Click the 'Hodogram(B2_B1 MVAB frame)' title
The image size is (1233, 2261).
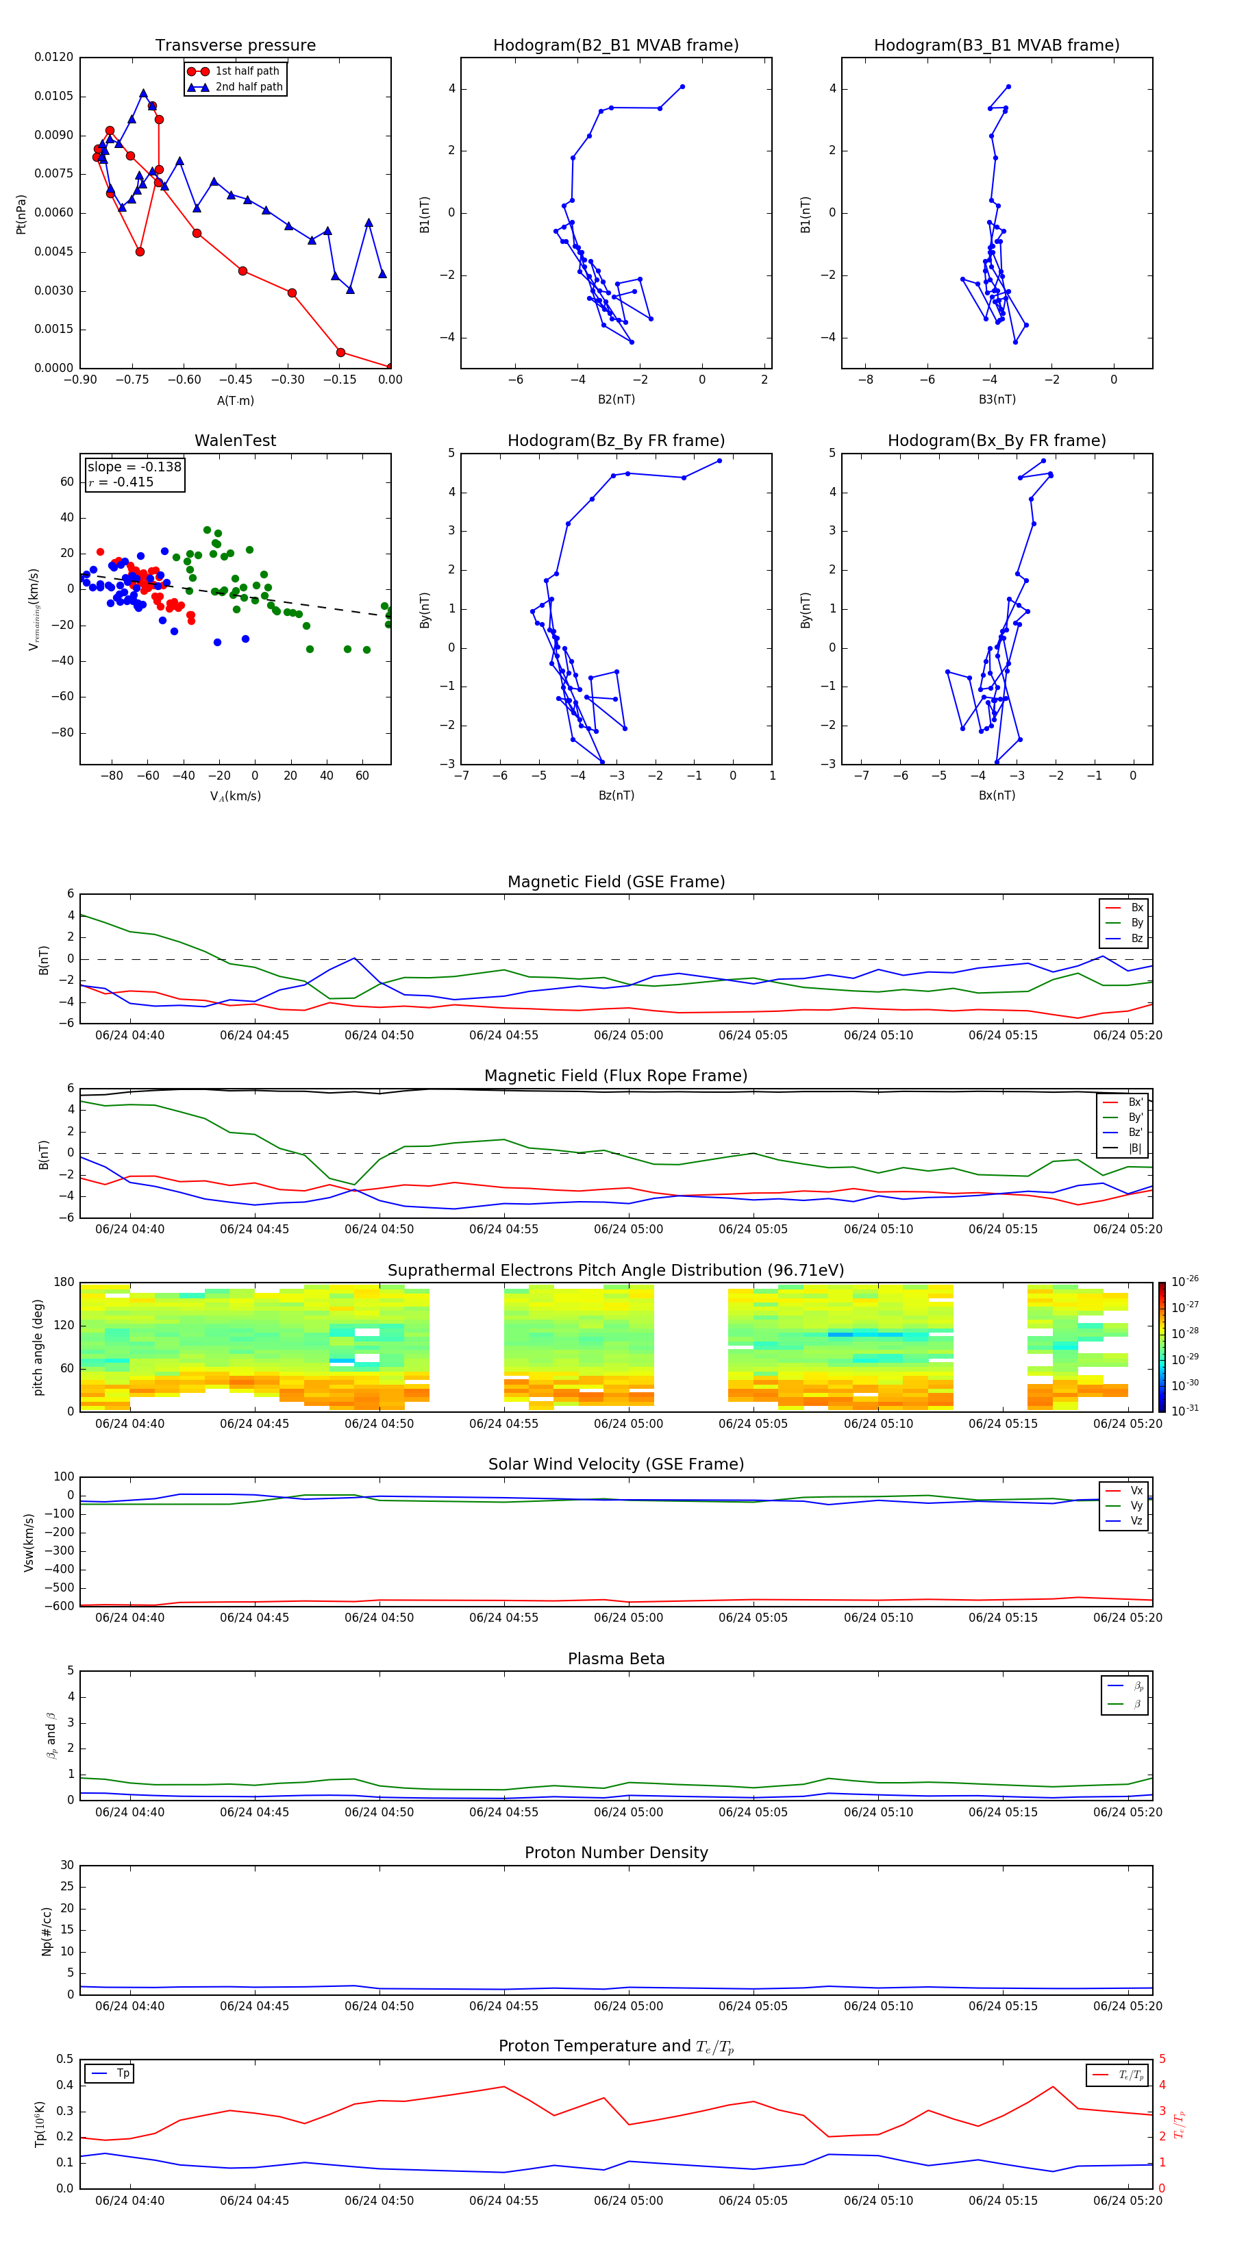coord(616,46)
